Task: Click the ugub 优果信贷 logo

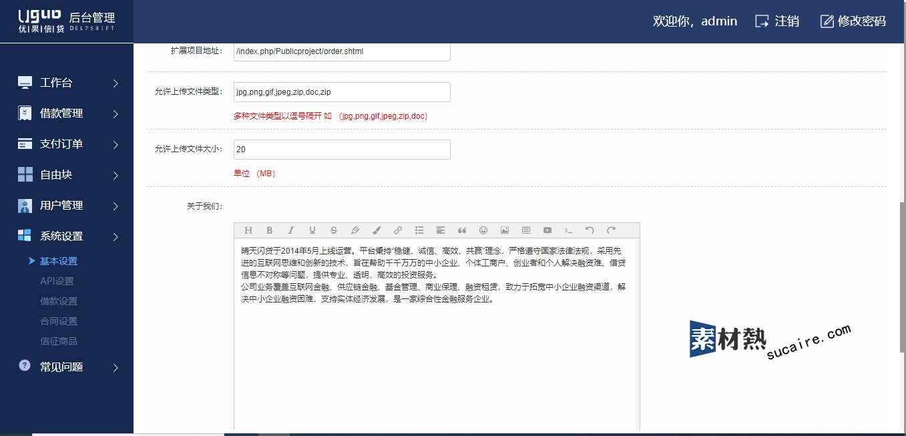Action: tap(41, 21)
